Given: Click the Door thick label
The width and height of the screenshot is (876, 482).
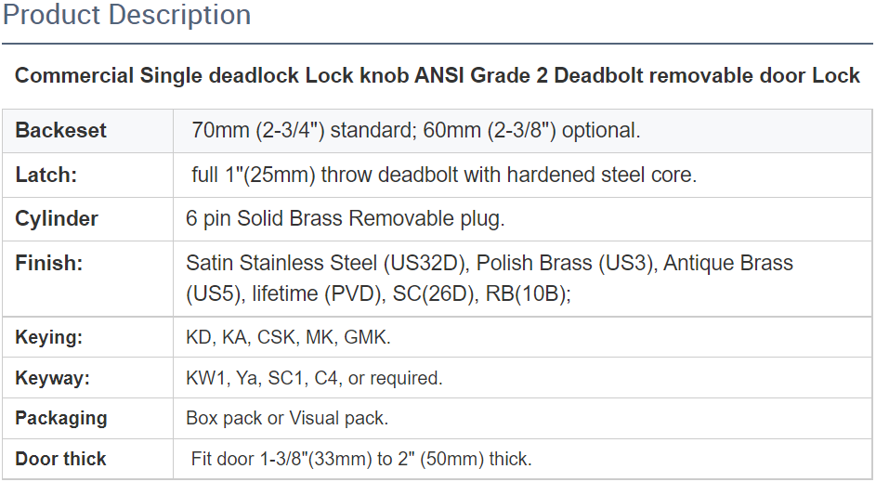Looking at the screenshot, I should pyautogui.click(x=61, y=459).
